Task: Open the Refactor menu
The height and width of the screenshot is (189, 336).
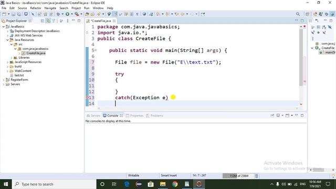Action: tap(36, 8)
